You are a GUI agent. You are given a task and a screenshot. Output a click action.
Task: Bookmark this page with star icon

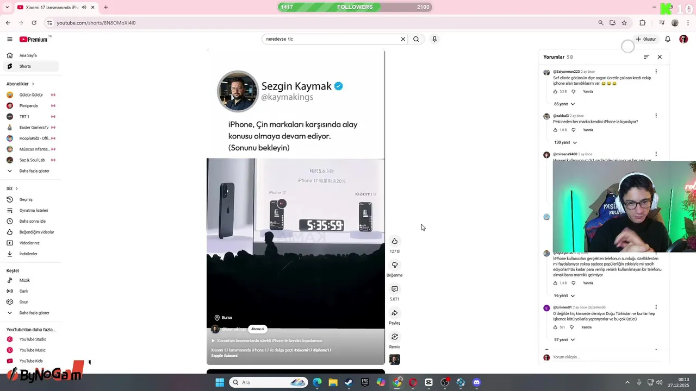click(x=624, y=23)
